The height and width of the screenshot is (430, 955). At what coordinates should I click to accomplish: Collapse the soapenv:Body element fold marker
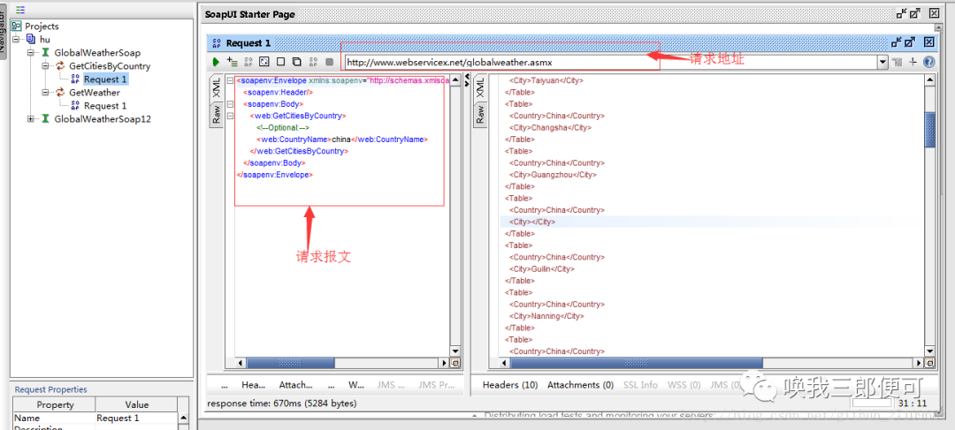(x=230, y=104)
